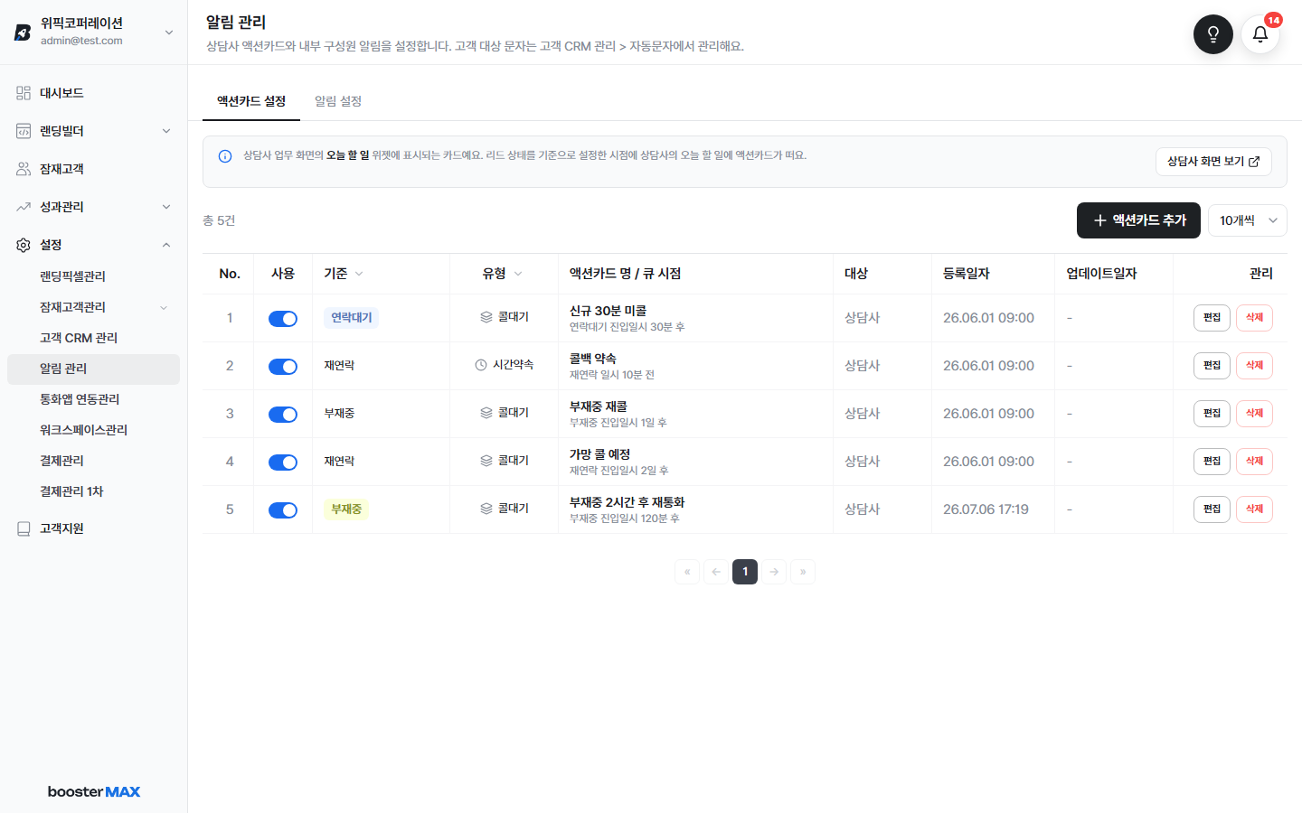Edit the 신규 30분 미콜 row
The height and width of the screenshot is (813, 1302).
(x=1212, y=318)
